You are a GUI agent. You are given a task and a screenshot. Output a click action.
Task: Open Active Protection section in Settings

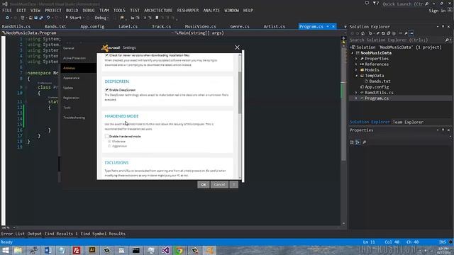click(74, 58)
